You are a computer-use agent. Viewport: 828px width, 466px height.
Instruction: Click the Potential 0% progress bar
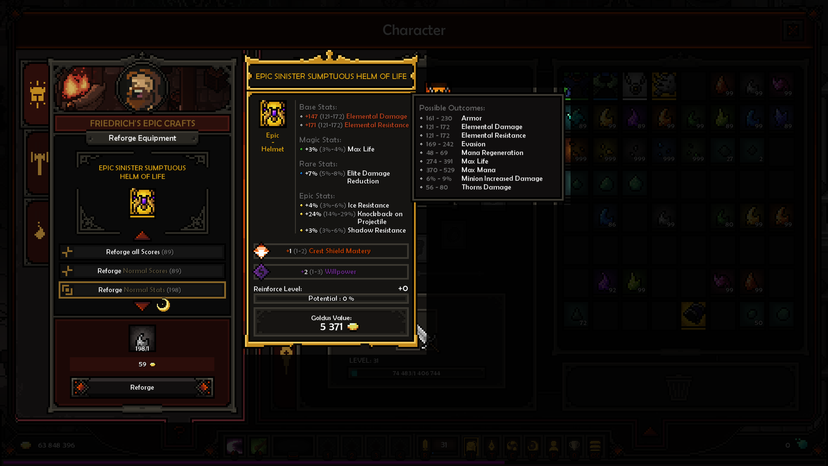pyautogui.click(x=331, y=299)
